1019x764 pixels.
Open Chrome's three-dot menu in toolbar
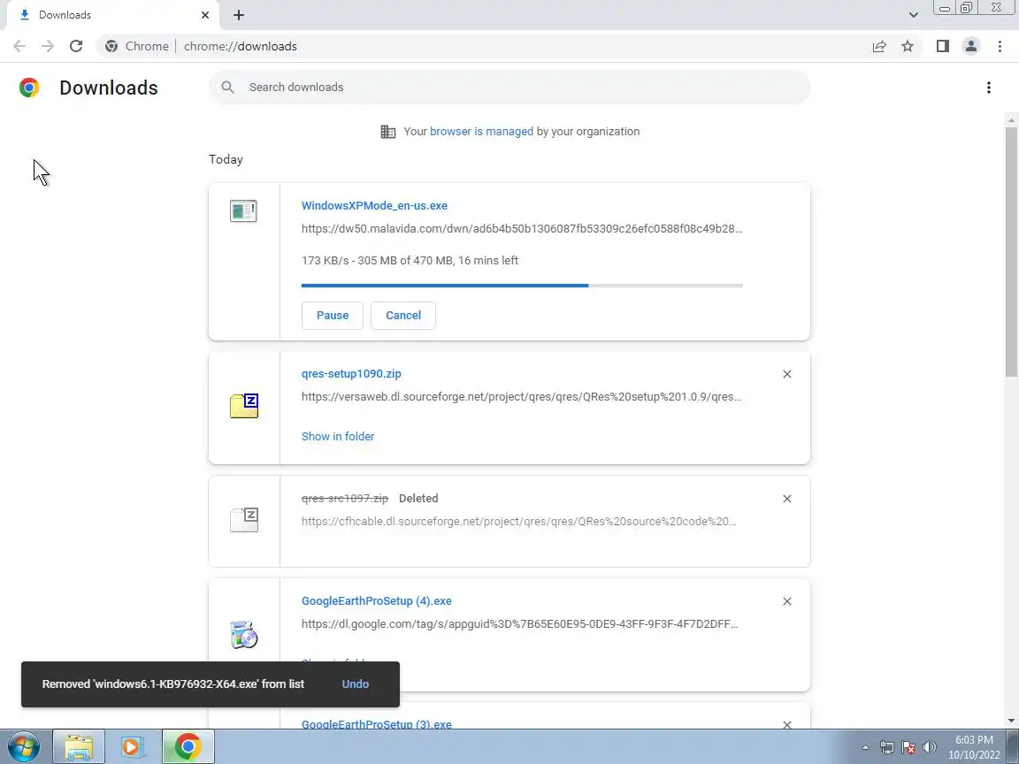tap(1000, 46)
